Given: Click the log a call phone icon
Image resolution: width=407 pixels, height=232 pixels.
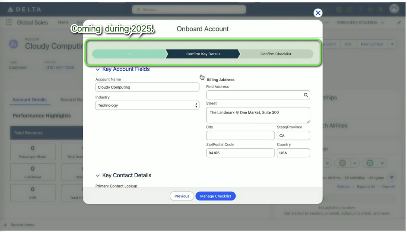Looking at the screenshot, I should point(370,163).
